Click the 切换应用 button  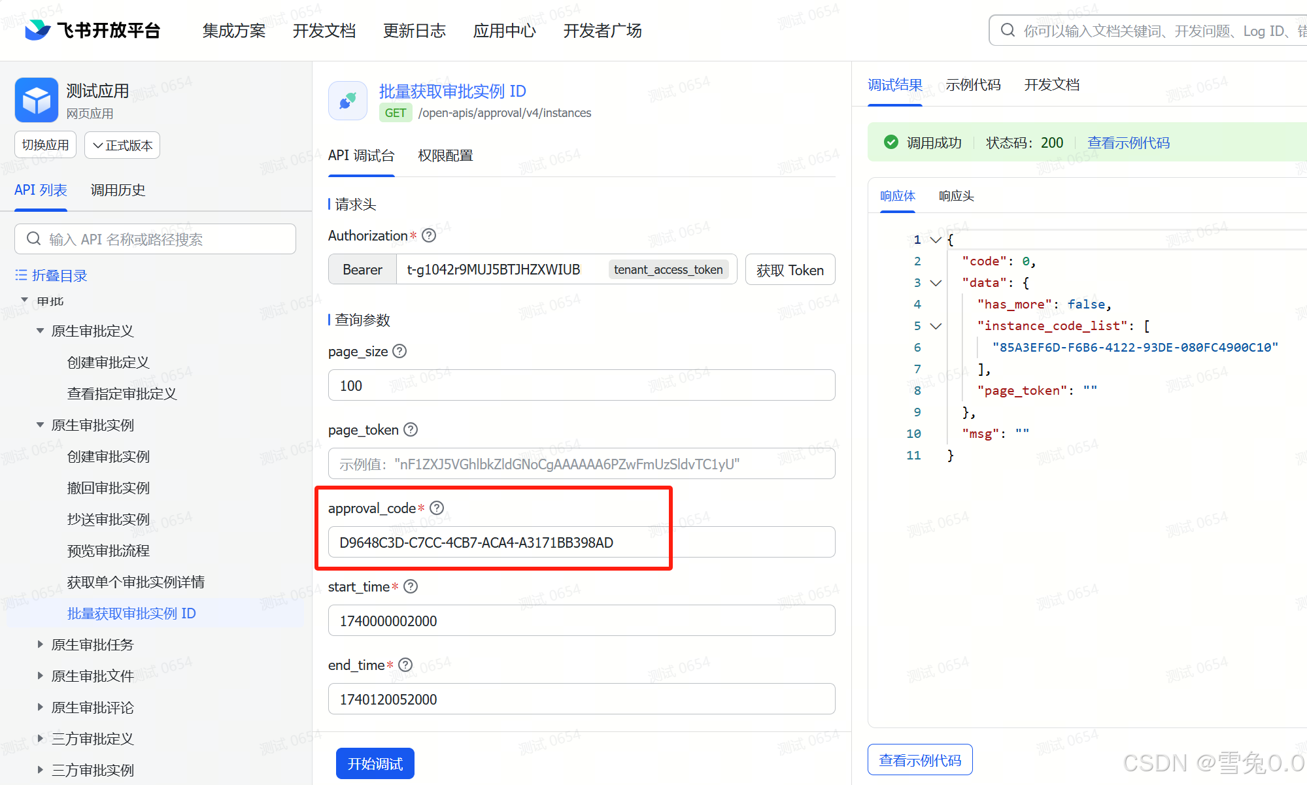45,145
